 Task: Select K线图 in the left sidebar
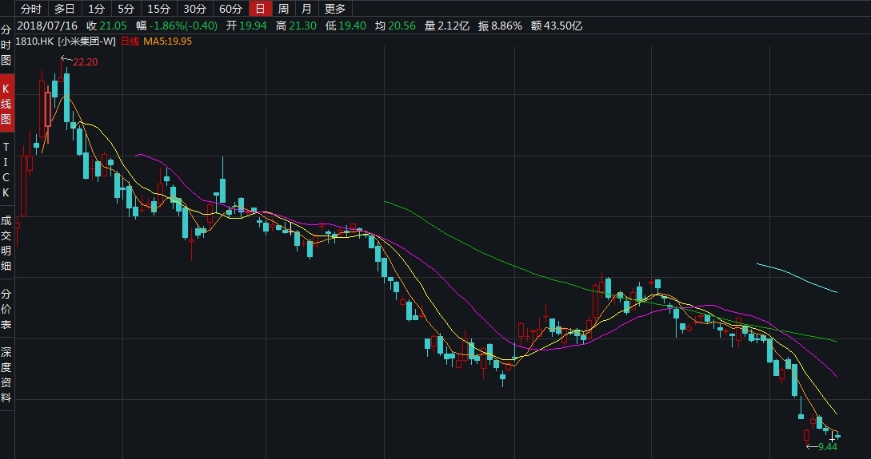(6, 104)
